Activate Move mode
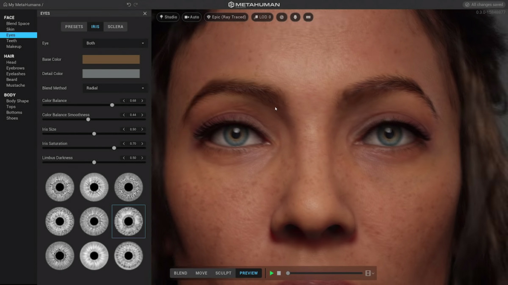Image resolution: width=508 pixels, height=285 pixels. (x=201, y=273)
